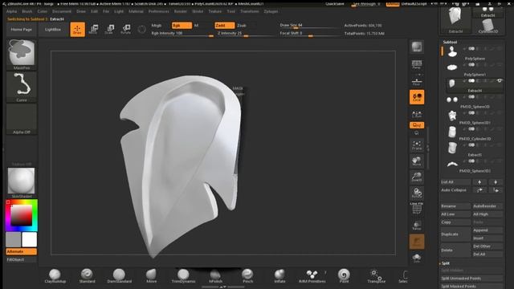This screenshot has height=289, width=514.
Task: Toggle the Alternate color button
Action: pyautogui.click(x=22, y=251)
